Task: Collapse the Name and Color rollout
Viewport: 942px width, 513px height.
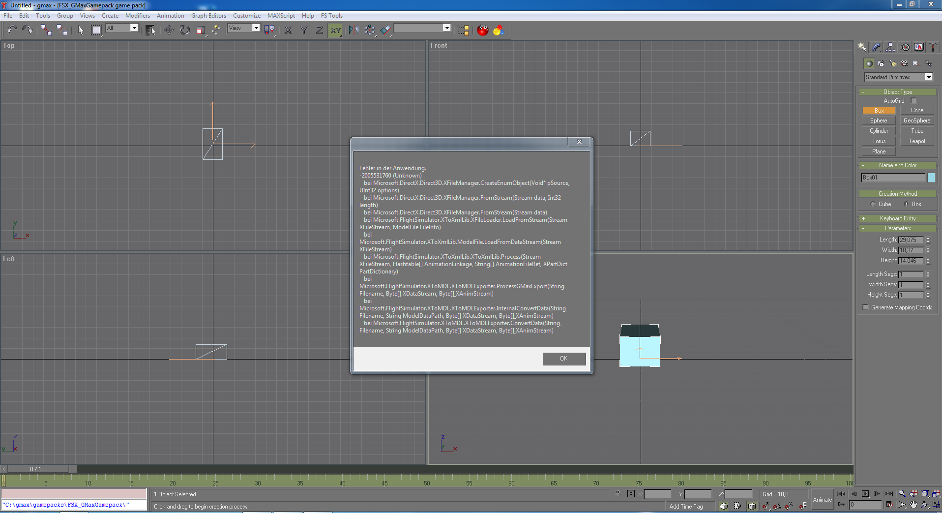Action: [x=898, y=165]
